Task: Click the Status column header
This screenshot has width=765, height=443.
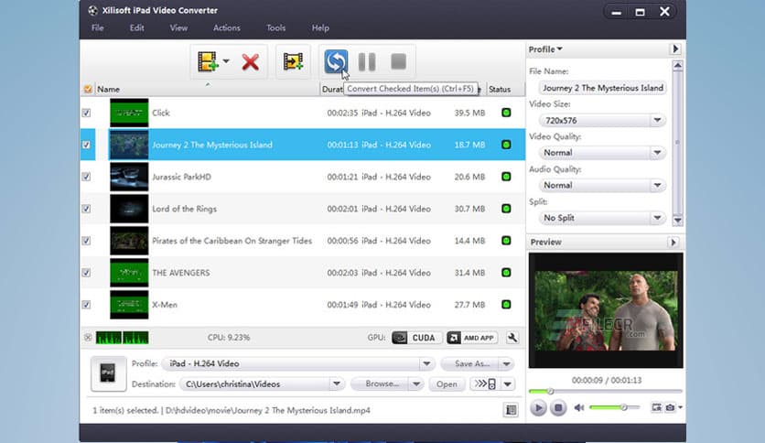Action: pyautogui.click(x=500, y=90)
